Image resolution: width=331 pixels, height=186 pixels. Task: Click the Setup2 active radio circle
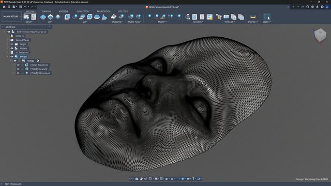pos(38,61)
